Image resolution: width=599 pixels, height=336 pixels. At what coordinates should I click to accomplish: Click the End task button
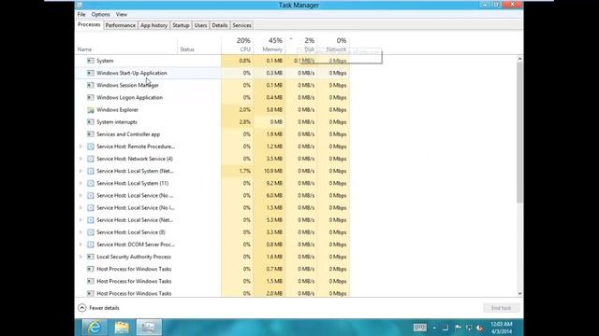502,308
